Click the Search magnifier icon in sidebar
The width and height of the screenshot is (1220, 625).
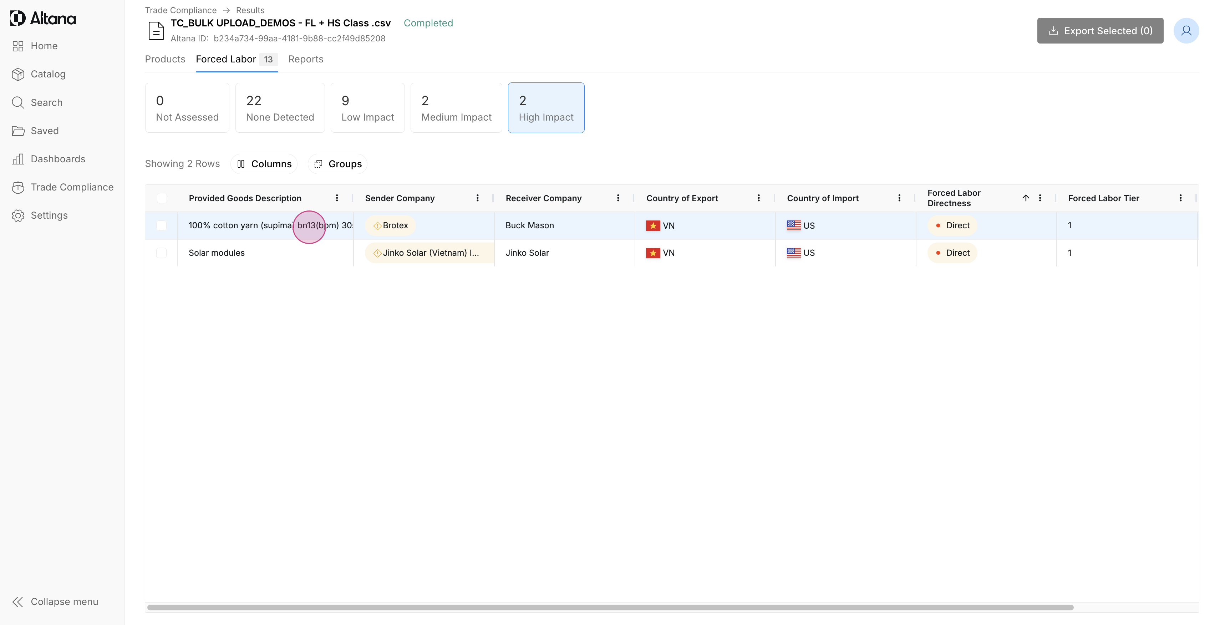(x=18, y=103)
